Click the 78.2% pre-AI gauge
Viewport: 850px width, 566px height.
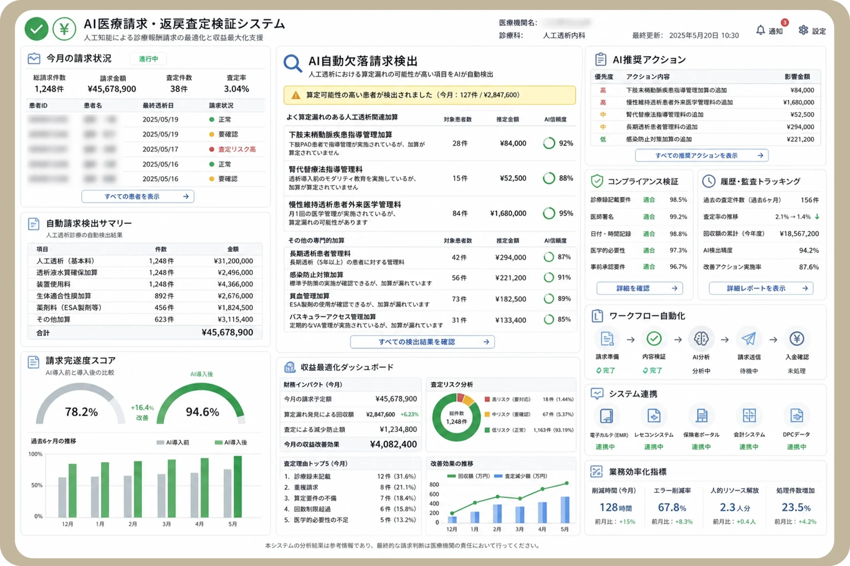81,404
